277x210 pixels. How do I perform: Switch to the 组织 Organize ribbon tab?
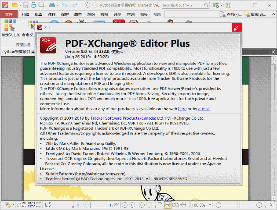coord(91,14)
